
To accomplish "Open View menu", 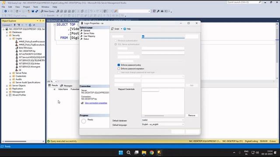I will coord(17,7).
